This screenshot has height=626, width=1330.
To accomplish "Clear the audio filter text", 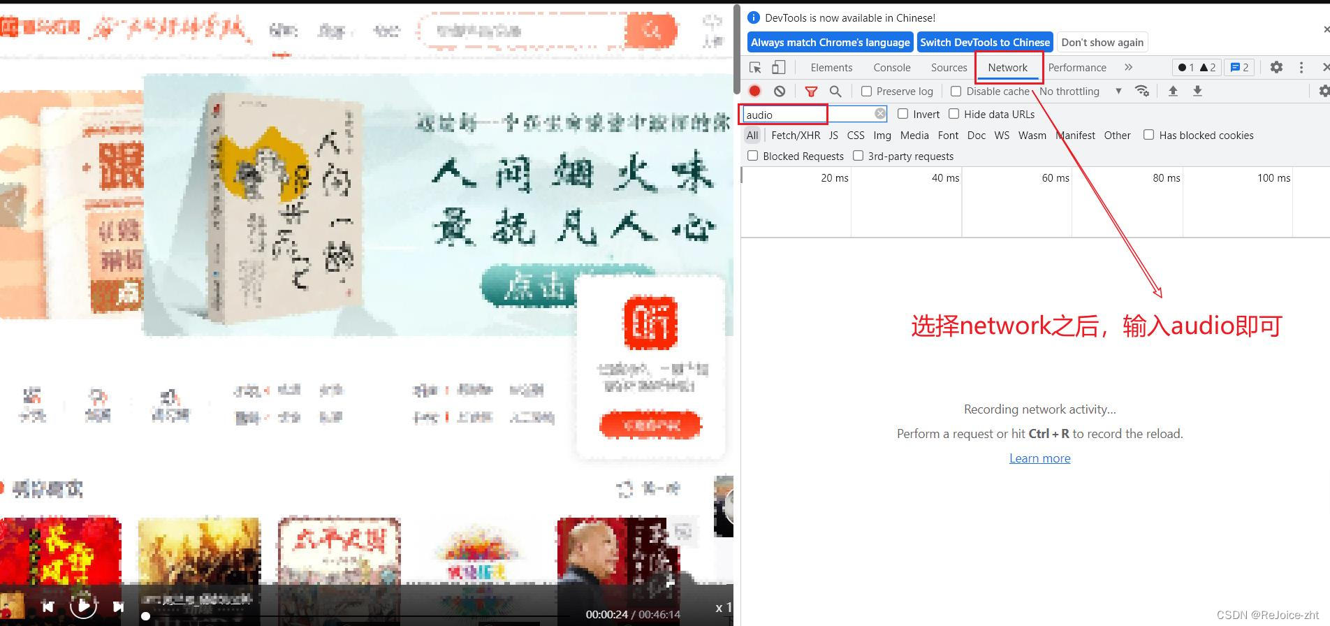I will tap(880, 113).
